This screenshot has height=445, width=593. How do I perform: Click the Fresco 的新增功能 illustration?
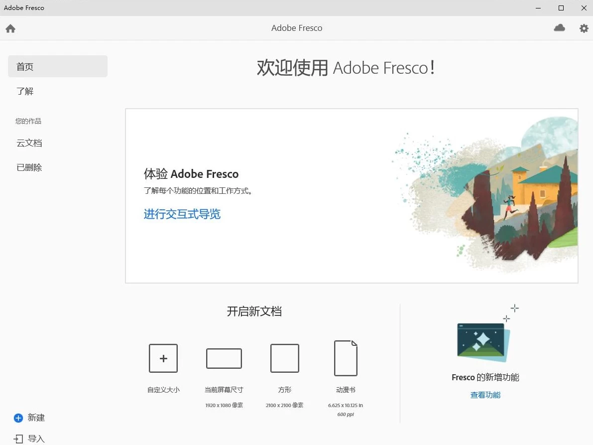483,341
